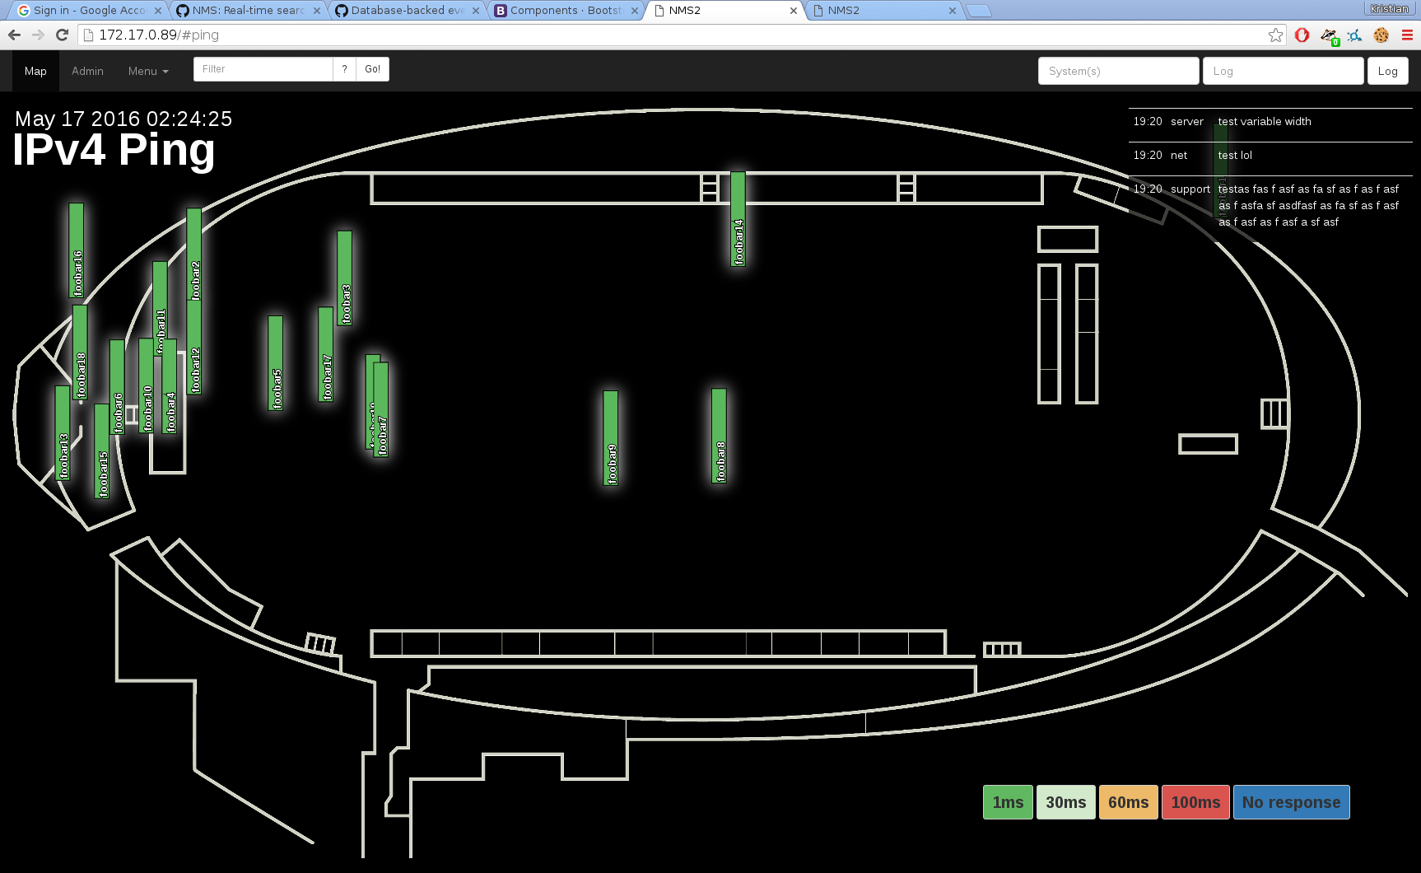Click the 'test lol' net log entry
The width and height of the screenshot is (1421, 873).
pos(1235,155)
